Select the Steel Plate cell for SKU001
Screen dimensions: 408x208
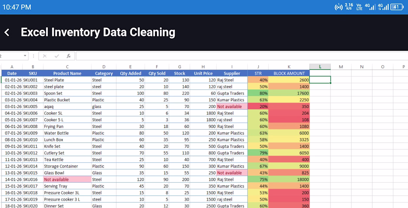pyautogui.click(x=68, y=80)
